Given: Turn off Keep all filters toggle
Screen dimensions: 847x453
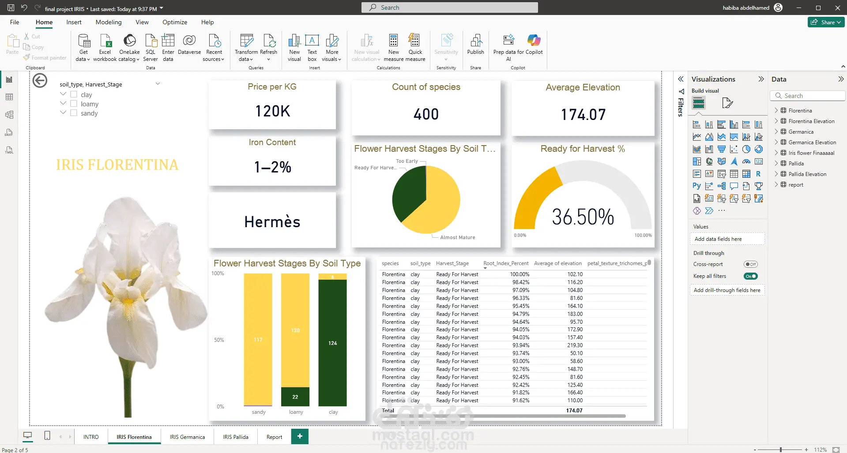Looking at the screenshot, I should tap(750, 276).
